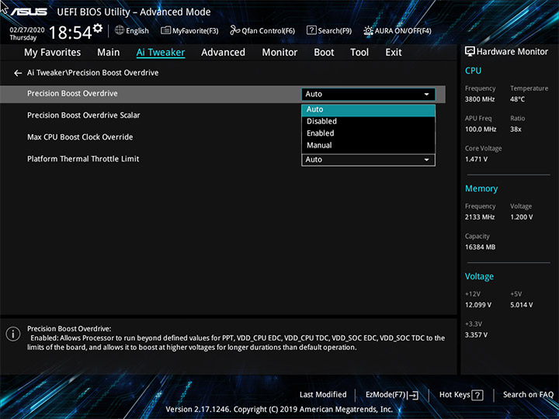Click CPU temperature value 48°C
The width and height of the screenshot is (559, 419).
tap(517, 99)
